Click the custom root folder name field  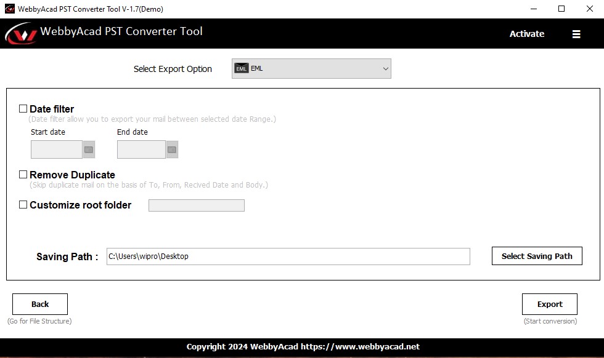pos(197,205)
